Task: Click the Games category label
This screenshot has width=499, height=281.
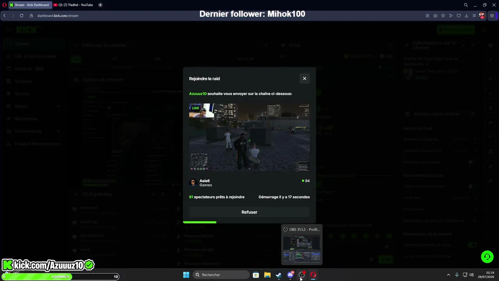Action: [206, 185]
